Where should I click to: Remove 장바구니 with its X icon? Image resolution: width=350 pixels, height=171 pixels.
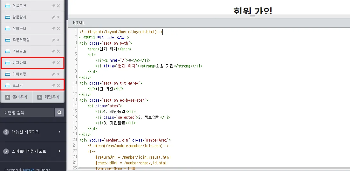pos(58,28)
